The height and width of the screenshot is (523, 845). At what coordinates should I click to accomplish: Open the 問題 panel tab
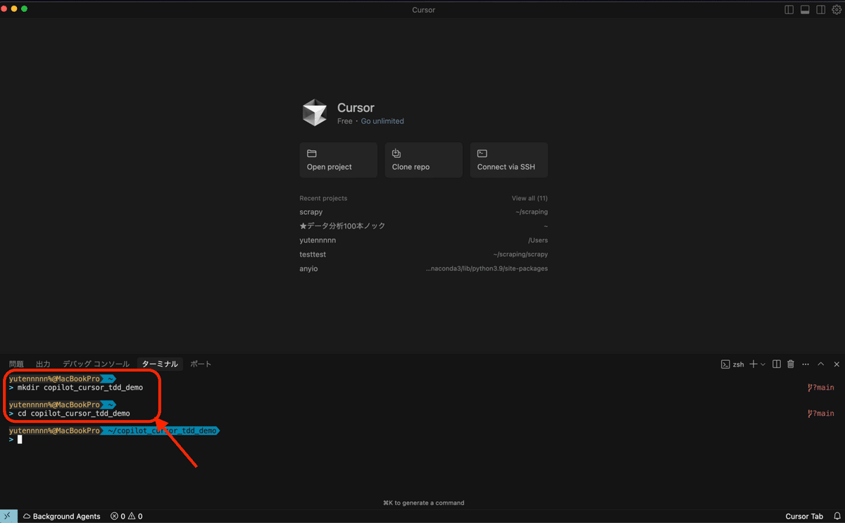click(x=16, y=364)
